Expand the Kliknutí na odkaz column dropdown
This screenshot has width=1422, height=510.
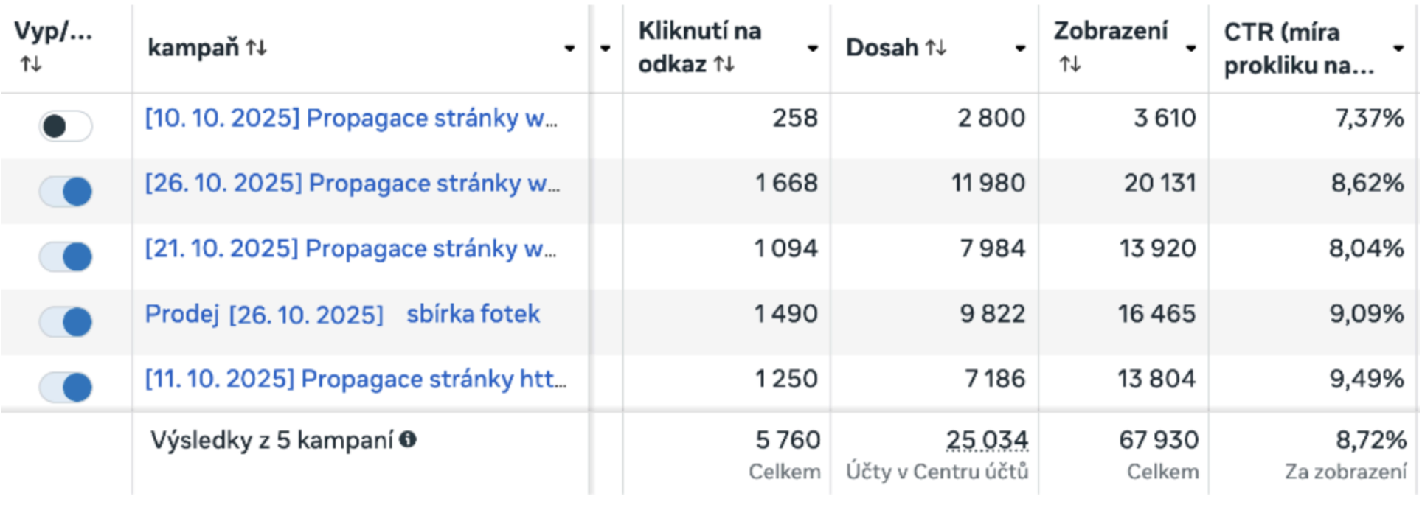point(813,49)
